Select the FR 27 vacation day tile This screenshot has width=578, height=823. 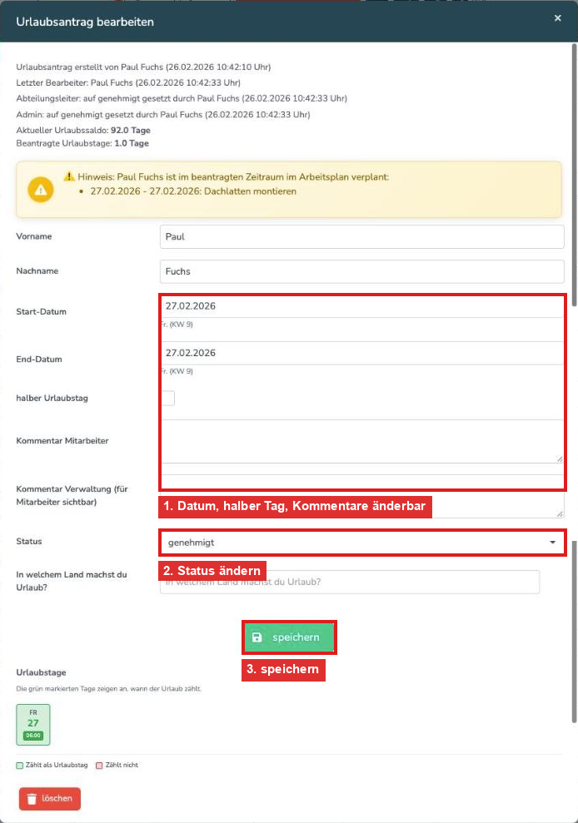coord(33,724)
